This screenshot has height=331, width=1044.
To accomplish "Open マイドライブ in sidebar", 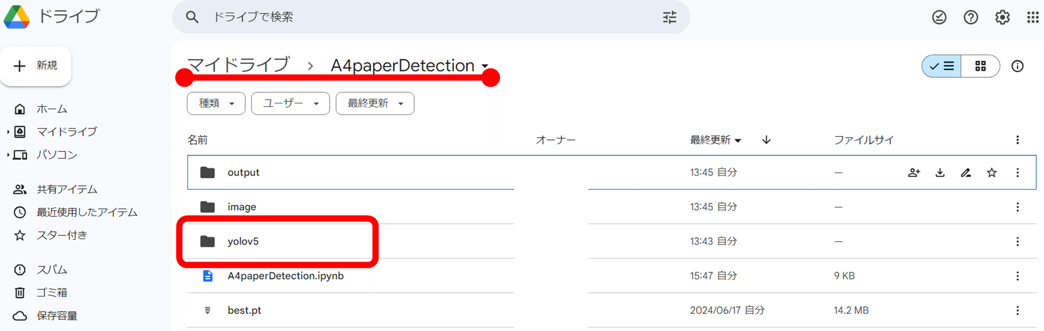I will (x=67, y=132).
